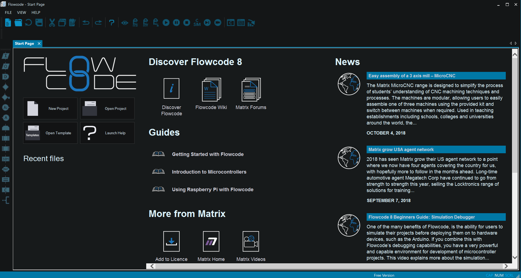This screenshot has width=521, height=278.
Task: Click the New Project button
Action: 50,108
